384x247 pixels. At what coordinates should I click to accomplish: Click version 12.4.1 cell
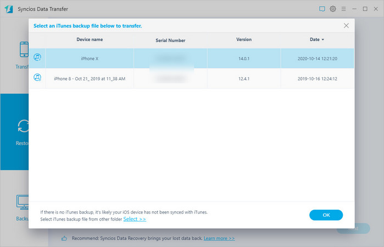point(244,78)
